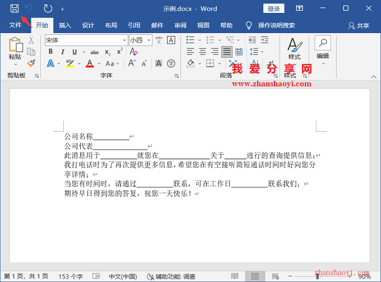Toggle Italic formatting
This screenshot has width=381, height=282.
63,52
